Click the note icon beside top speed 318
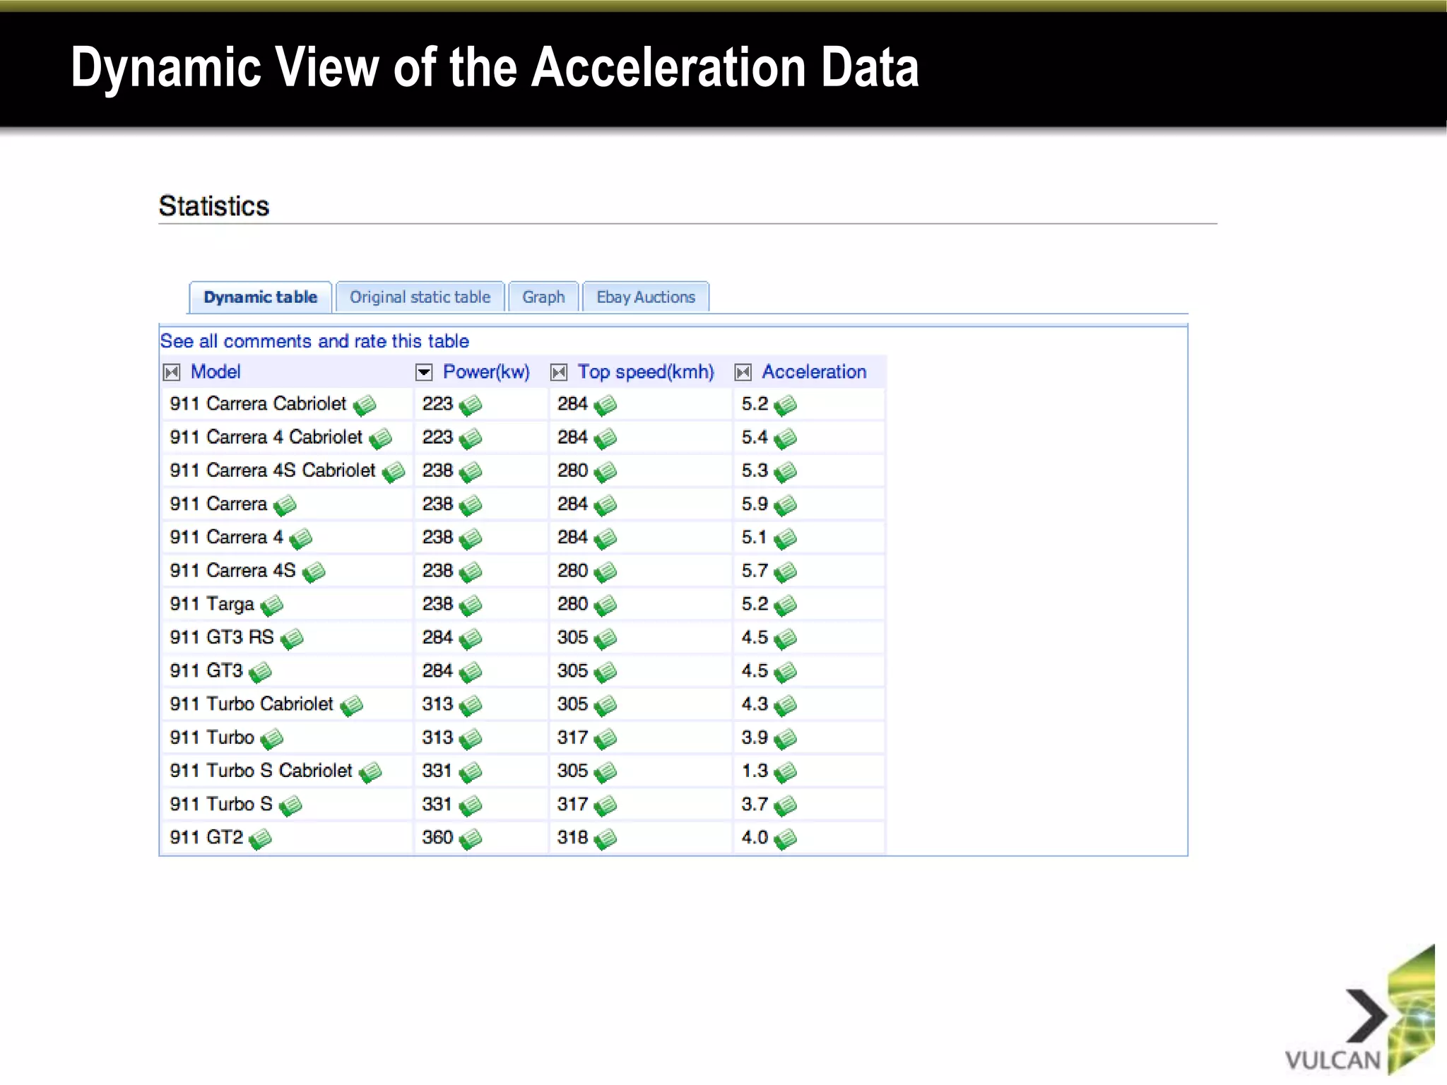This screenshot has width=1447, height=1085. (606, 839)
